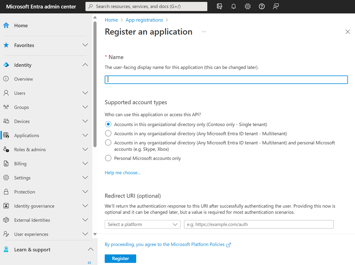Click the feedback person icon in top bar

(x=276, y=6)
